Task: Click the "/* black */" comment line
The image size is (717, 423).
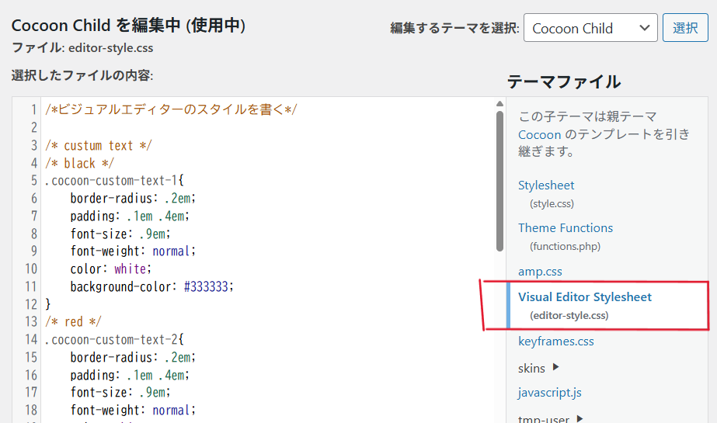Action: pos(79,163)
